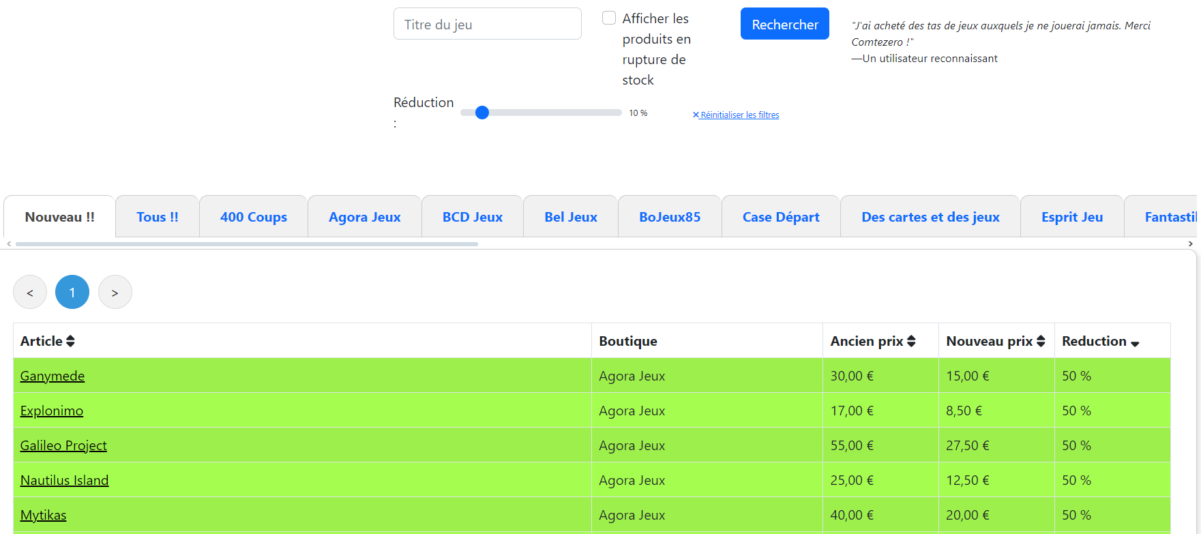Open the Ganymede article link
The image size is (1201, 534).
click(53, 376)
